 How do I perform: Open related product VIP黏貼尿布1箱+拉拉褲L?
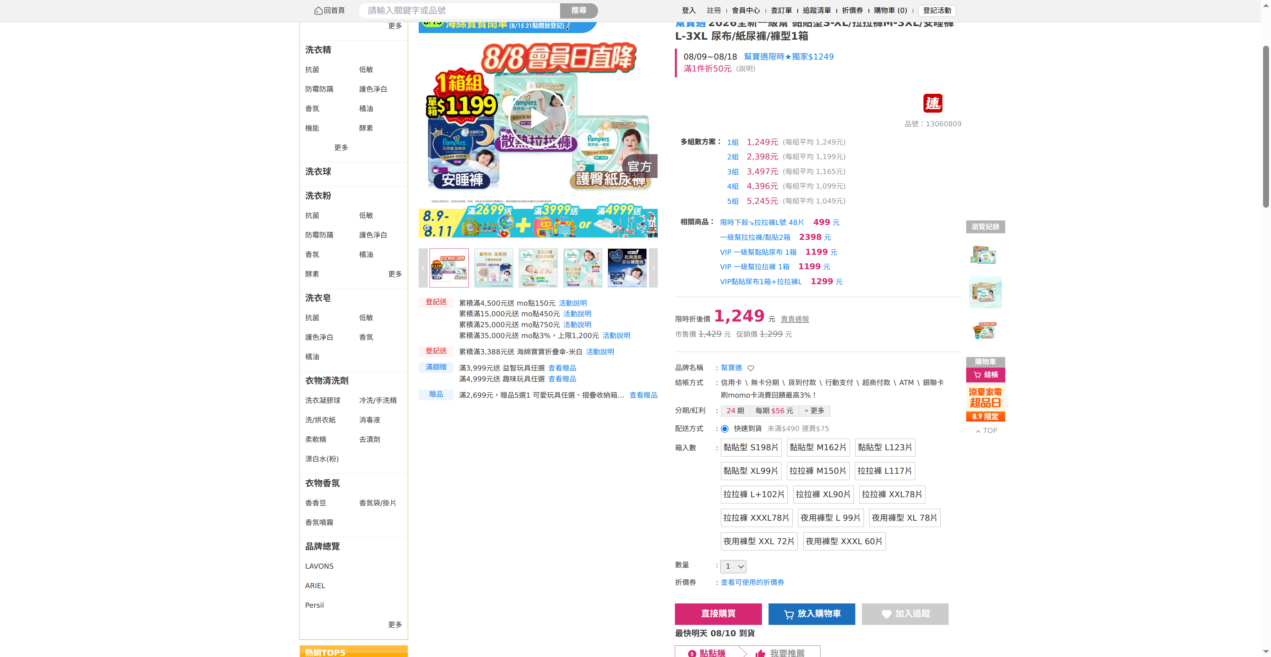(x=761, y=282)
